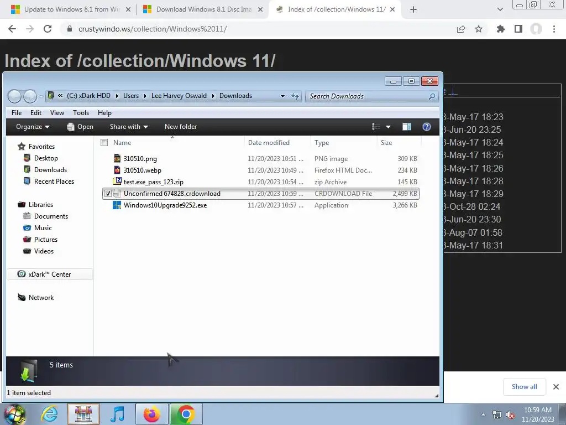Open the Chrome extensions puzzle icon
This screenshot has width=566, height=425.
(x=500, y=29)
